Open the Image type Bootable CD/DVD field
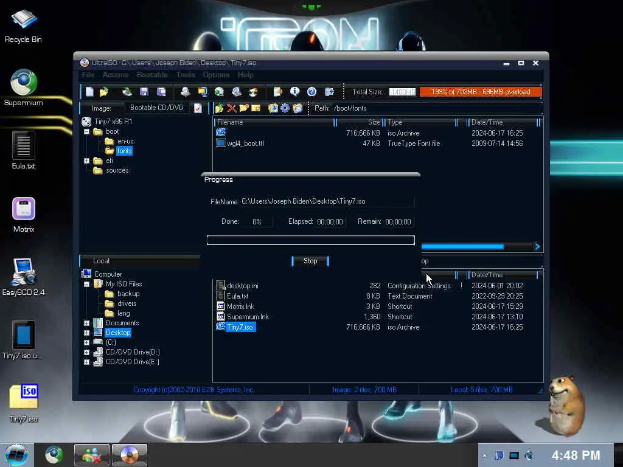The image size is (623, 467). coord(157,108)
